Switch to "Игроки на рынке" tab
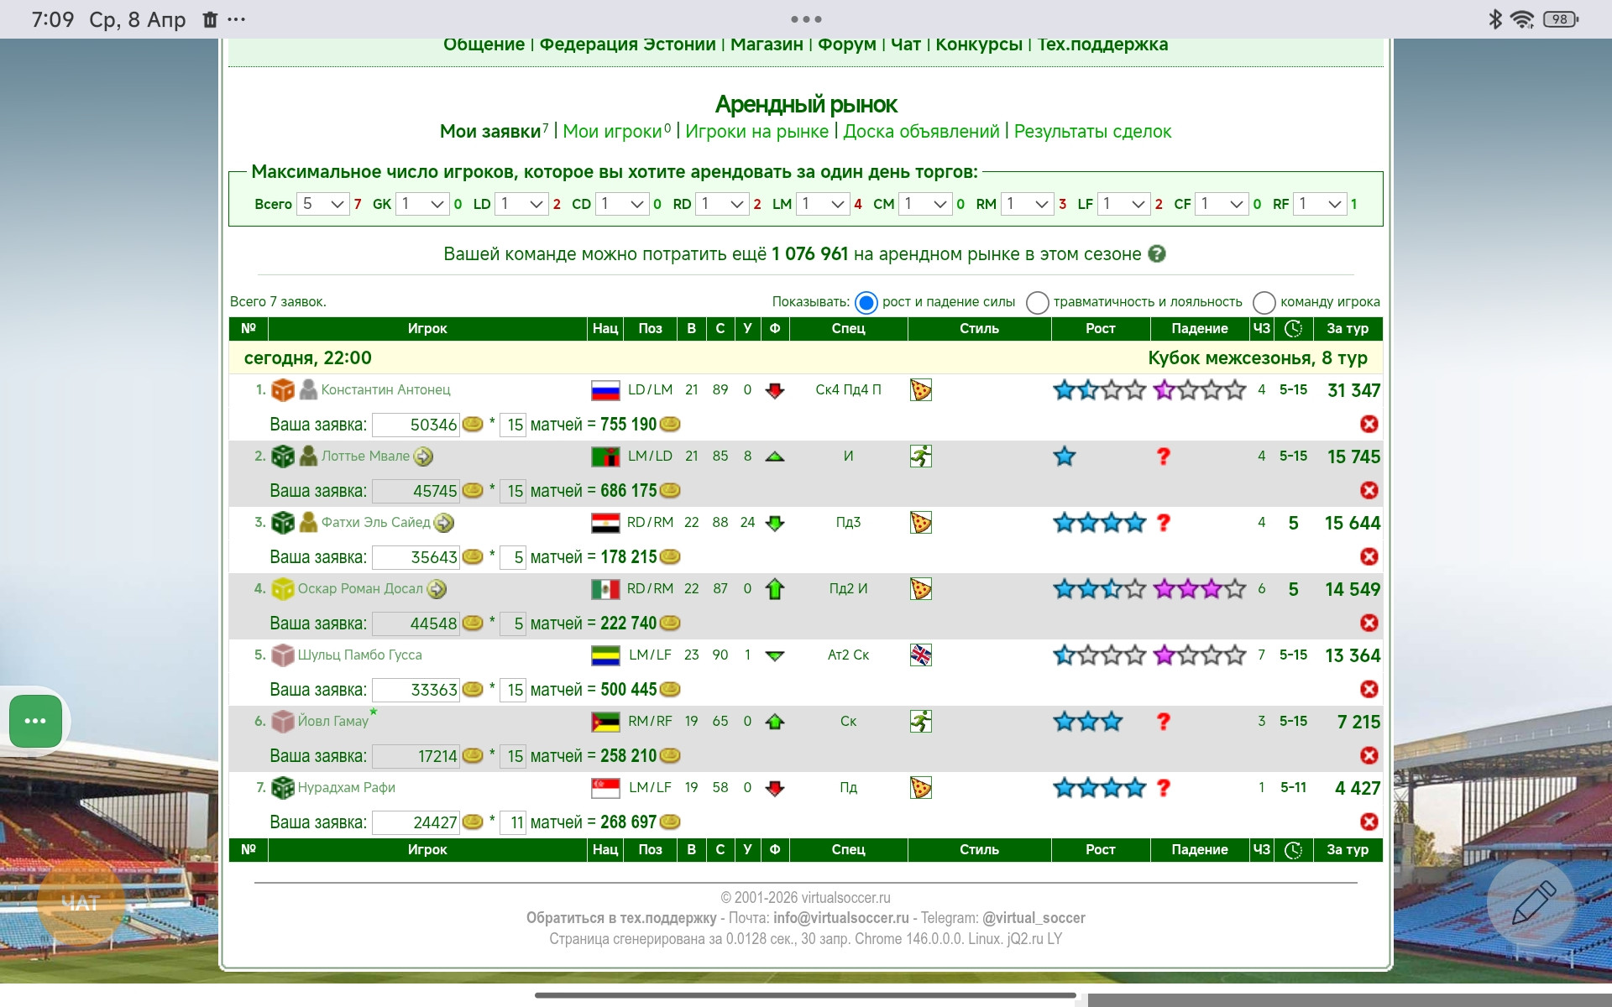The height and width of the screenshot is (1007, 1612). (756, 132)
